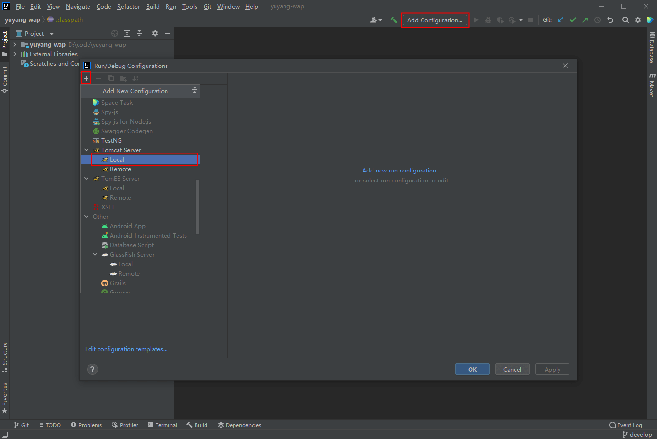Open the Window menu
Screen dimensions: 657x439
click(228, 6)
